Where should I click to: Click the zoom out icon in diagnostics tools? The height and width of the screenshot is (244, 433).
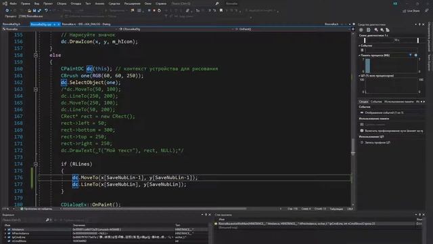pos(382,30)
